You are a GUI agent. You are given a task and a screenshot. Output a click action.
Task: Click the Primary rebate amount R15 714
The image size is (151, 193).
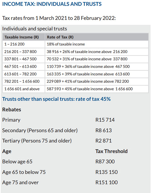pyautogui.click(x=105, y=120)
